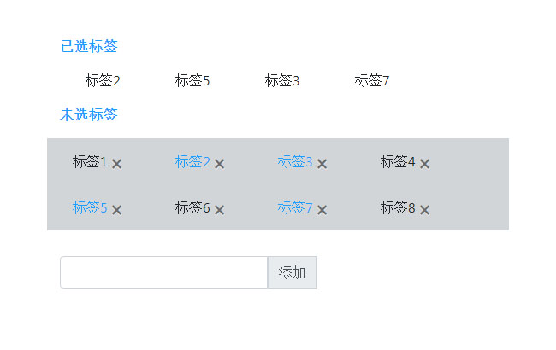Focus the new tag text input
Screen dimensions: 556x350
pyautogui.click(x=163, y=272)
